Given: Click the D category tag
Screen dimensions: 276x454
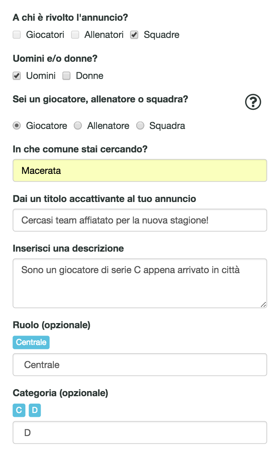Looking at the screenshot, I should pos(35,410).
